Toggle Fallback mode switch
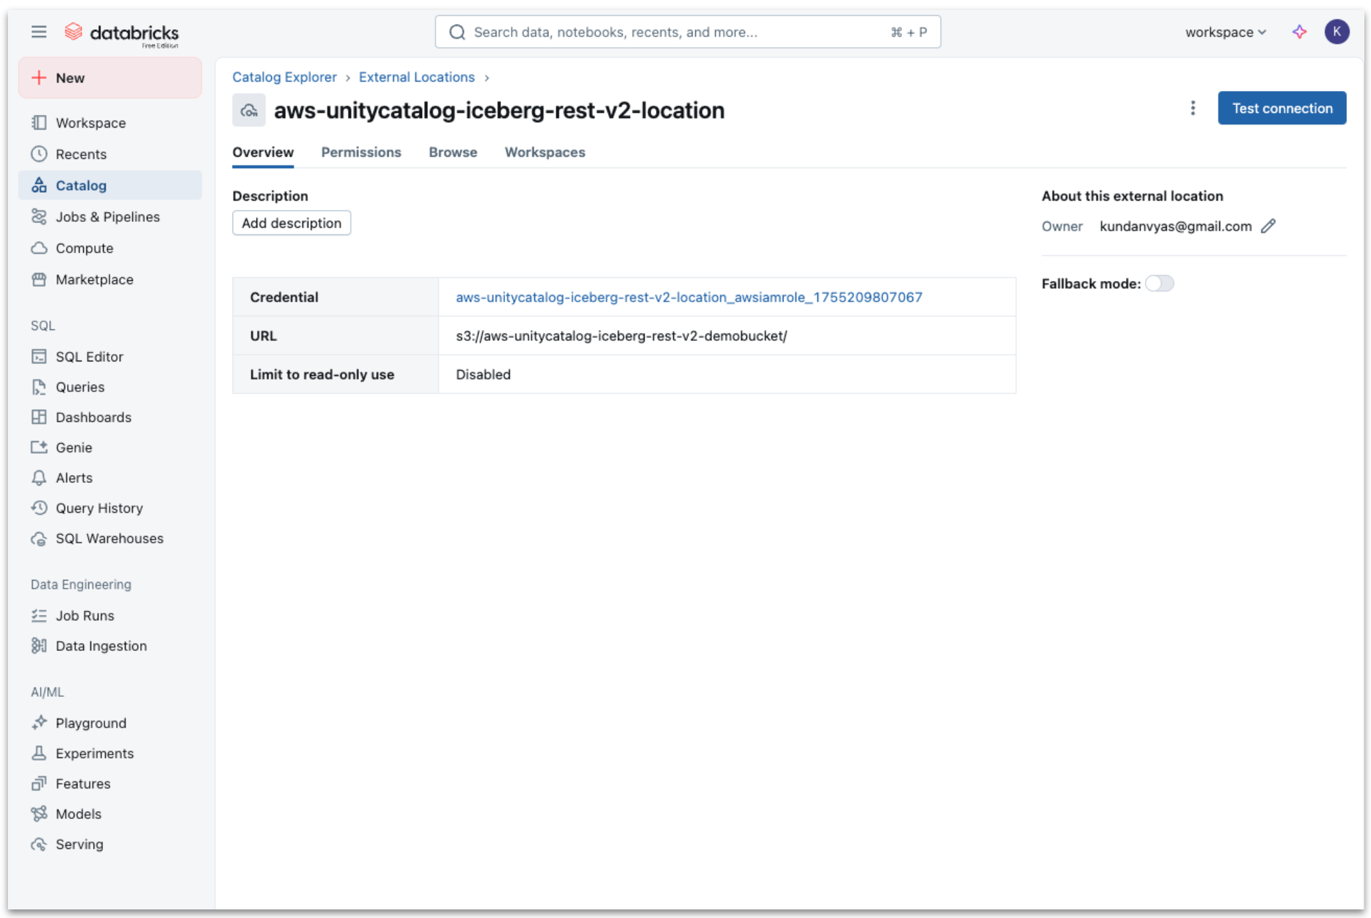 coord(1159,284)
